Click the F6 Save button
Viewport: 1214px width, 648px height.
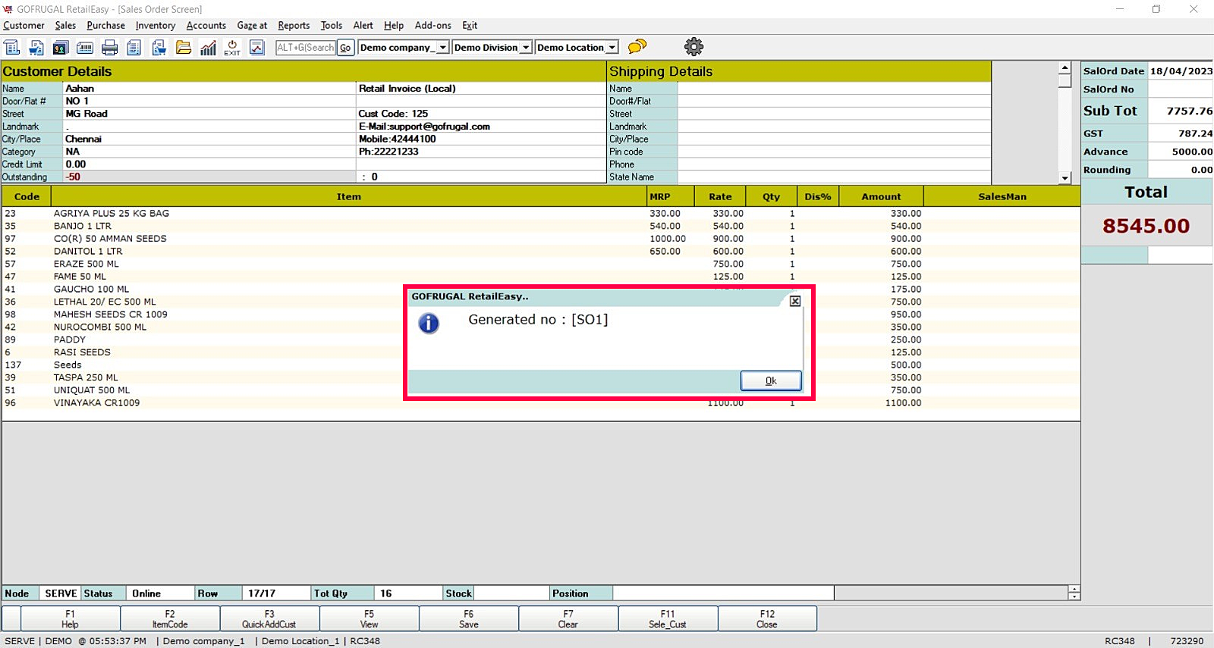coord(468,618)
